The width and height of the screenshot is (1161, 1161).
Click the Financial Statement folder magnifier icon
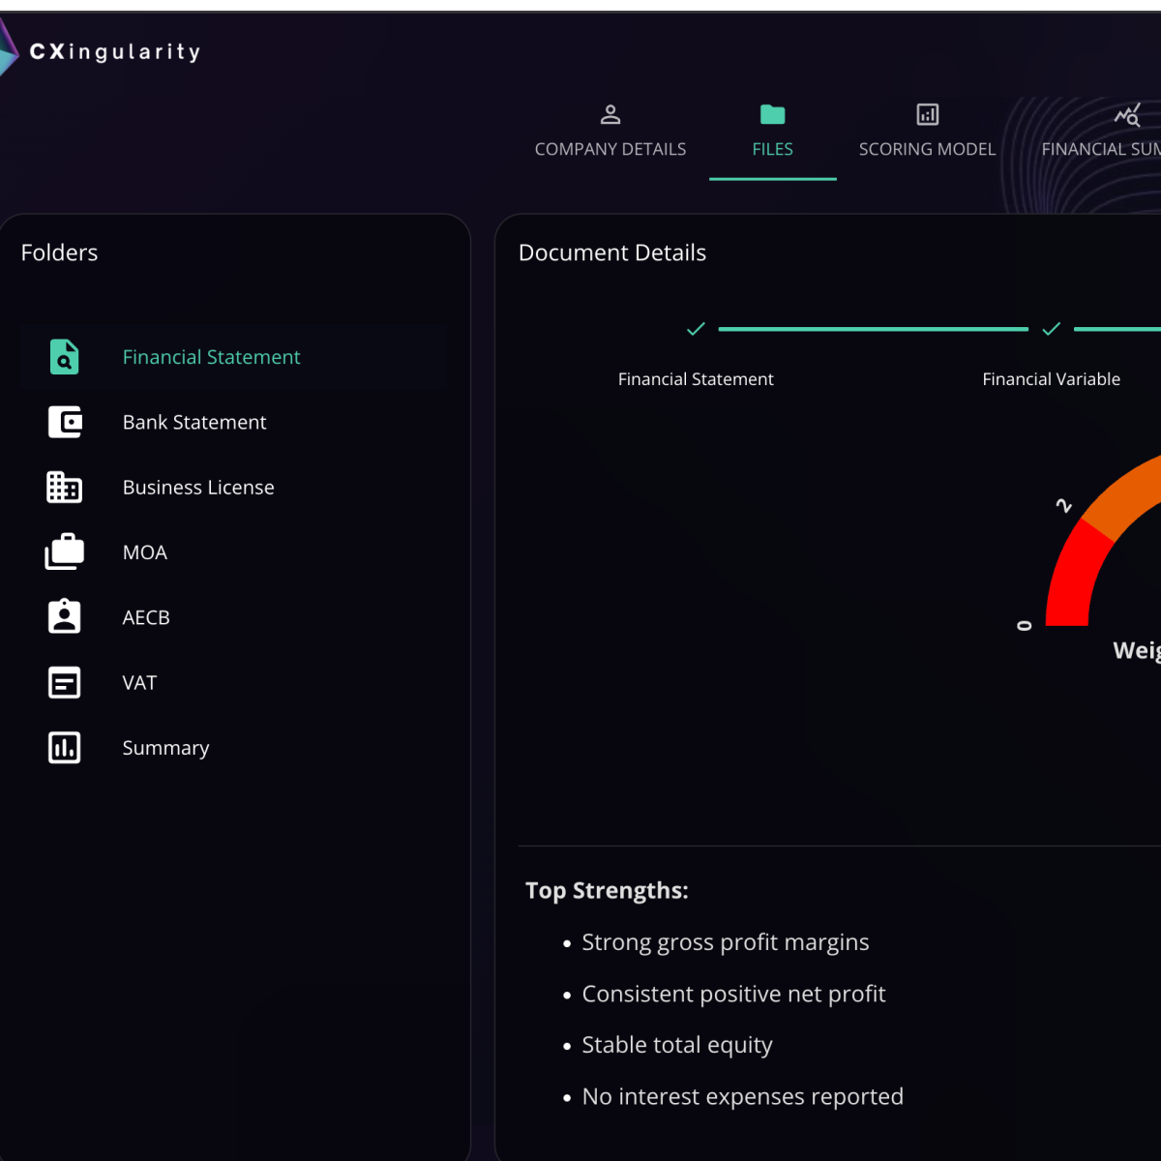pos(64,357)
